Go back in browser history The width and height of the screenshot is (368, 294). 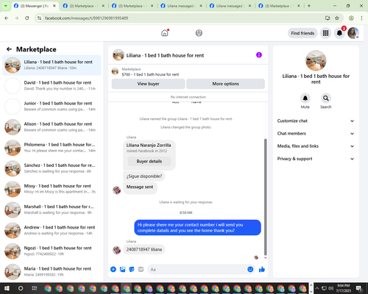tap(7, 18)
